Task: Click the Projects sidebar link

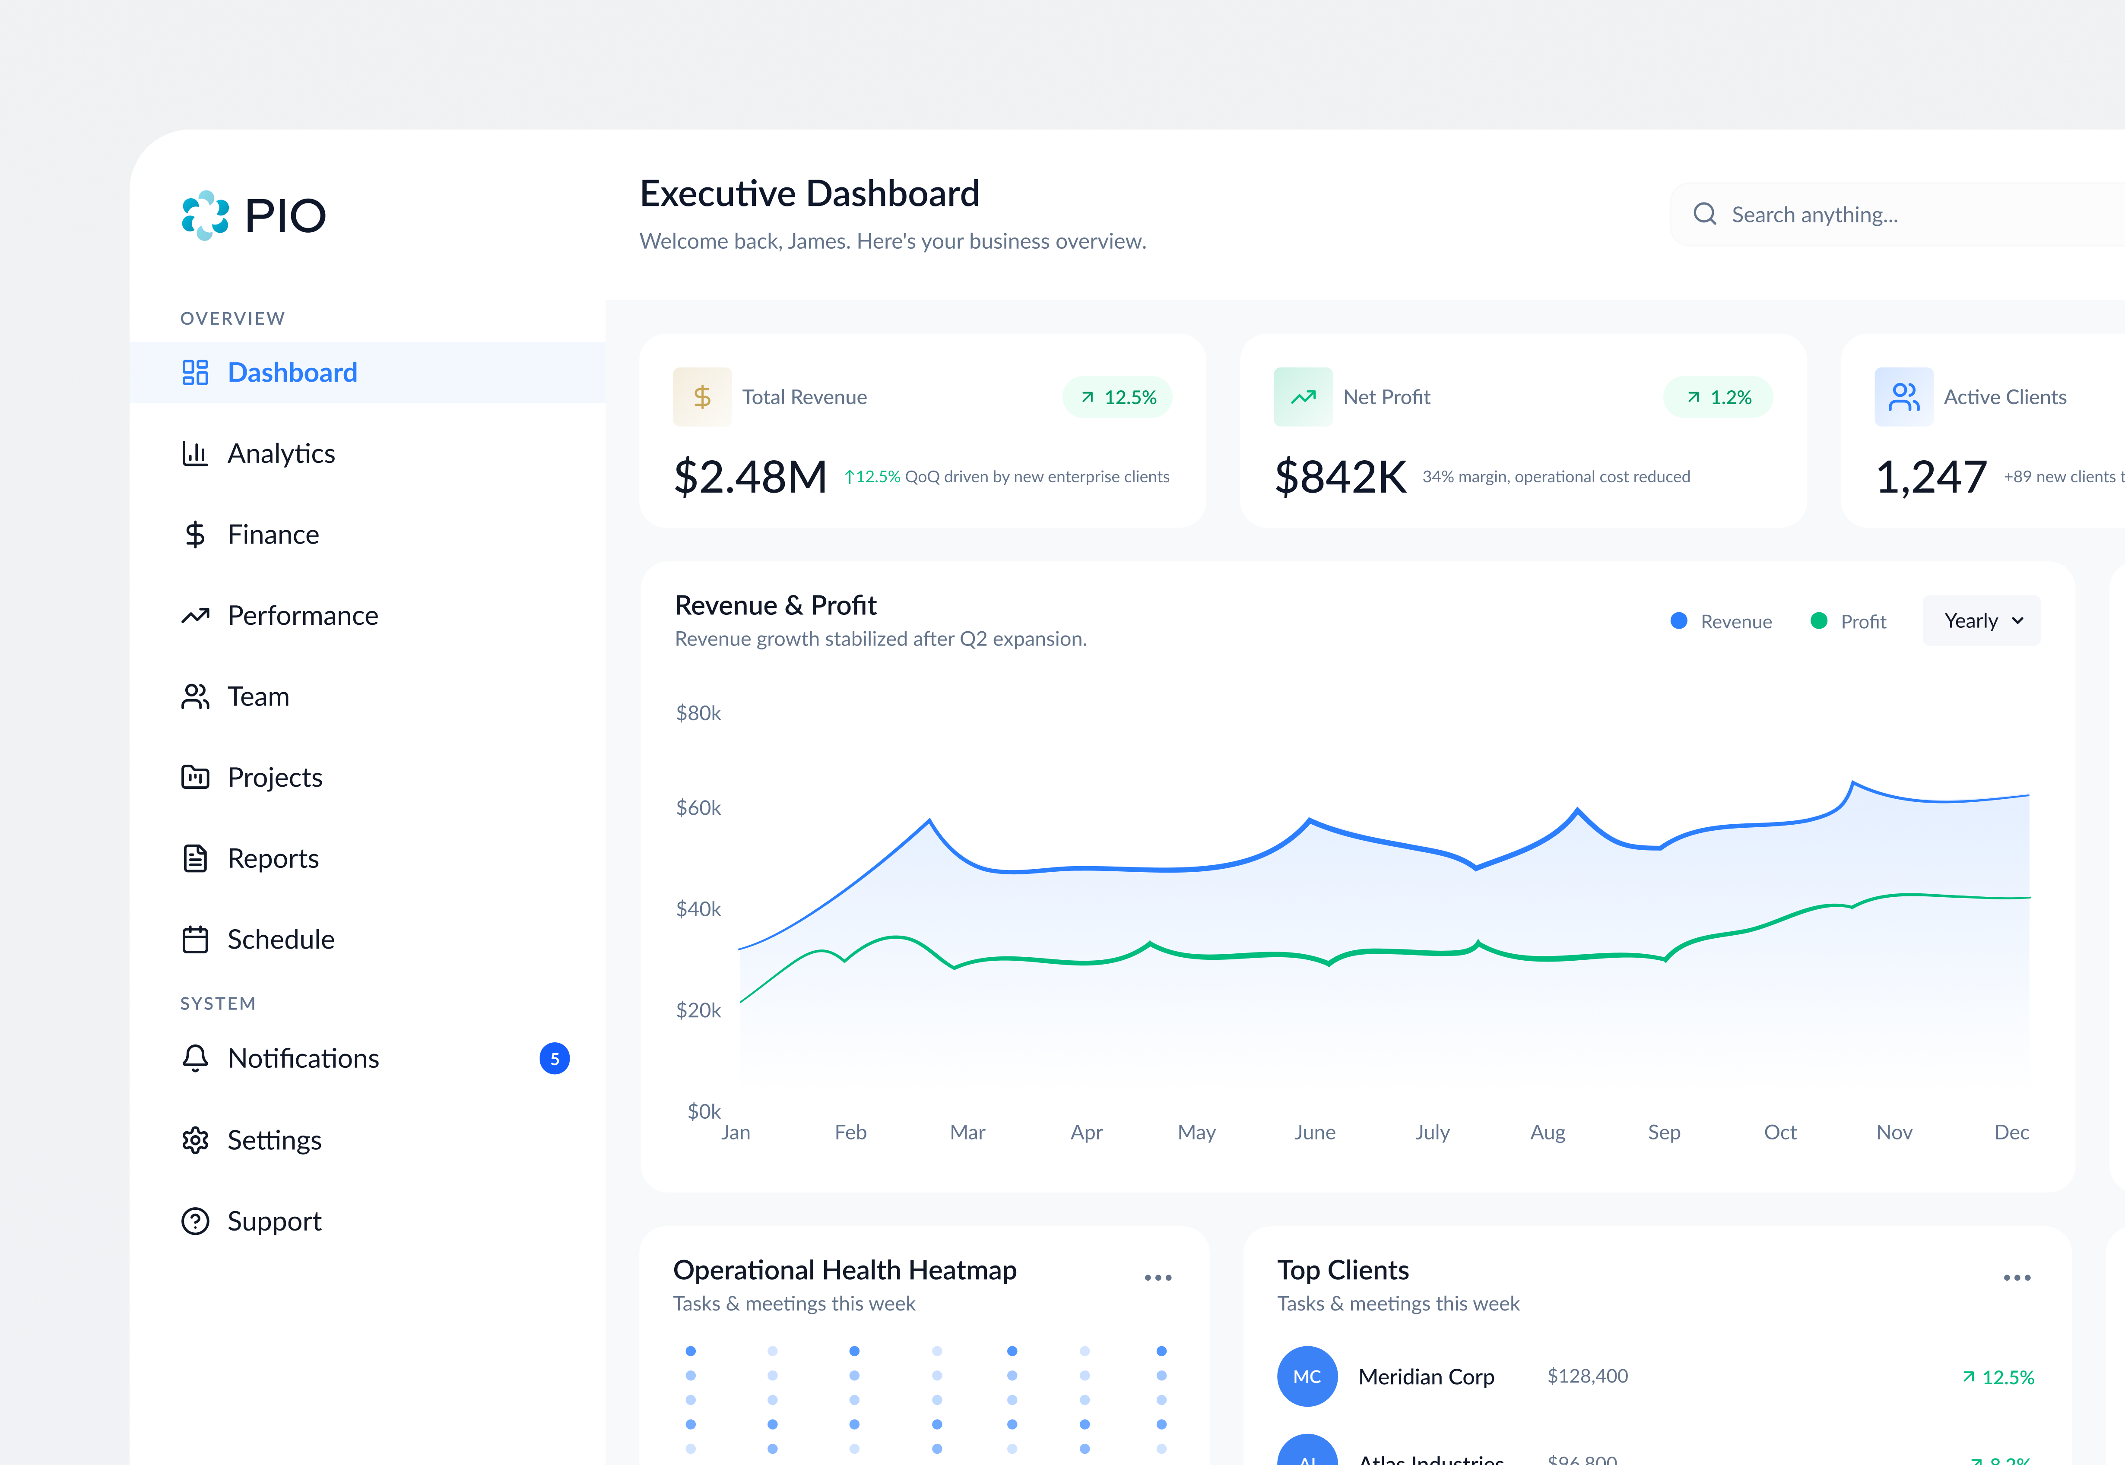Action: [275, 777]
